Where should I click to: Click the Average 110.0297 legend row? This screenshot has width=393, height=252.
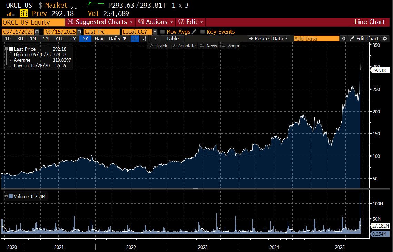(x=40, y=60)
